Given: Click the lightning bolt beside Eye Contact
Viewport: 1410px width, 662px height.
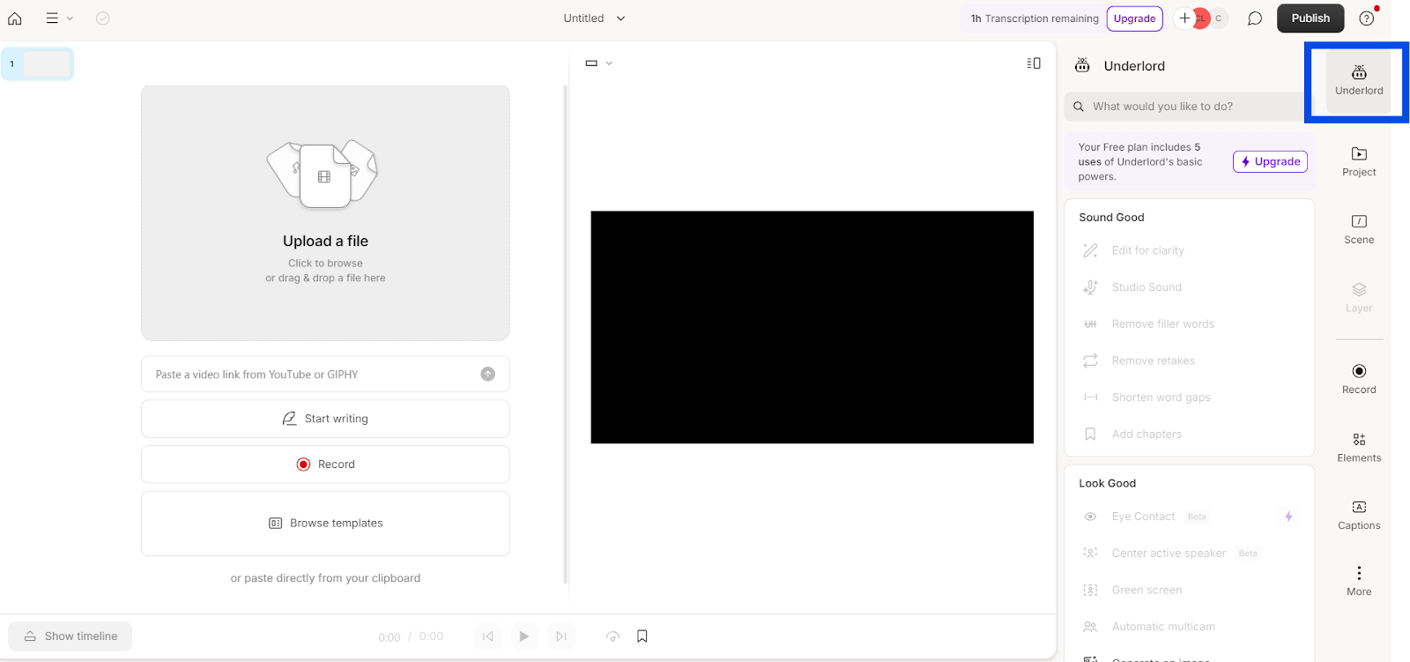Looking at the screenshot, I should (1288, 517).
